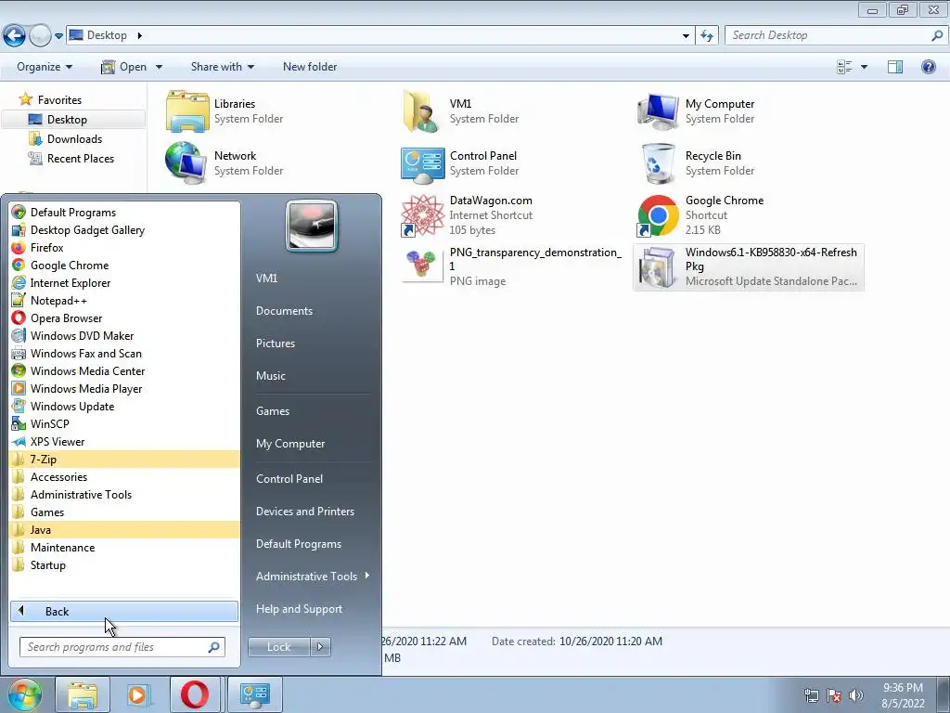
Task: Expand the Games folder in the programs list
Action: click(124, 512)
